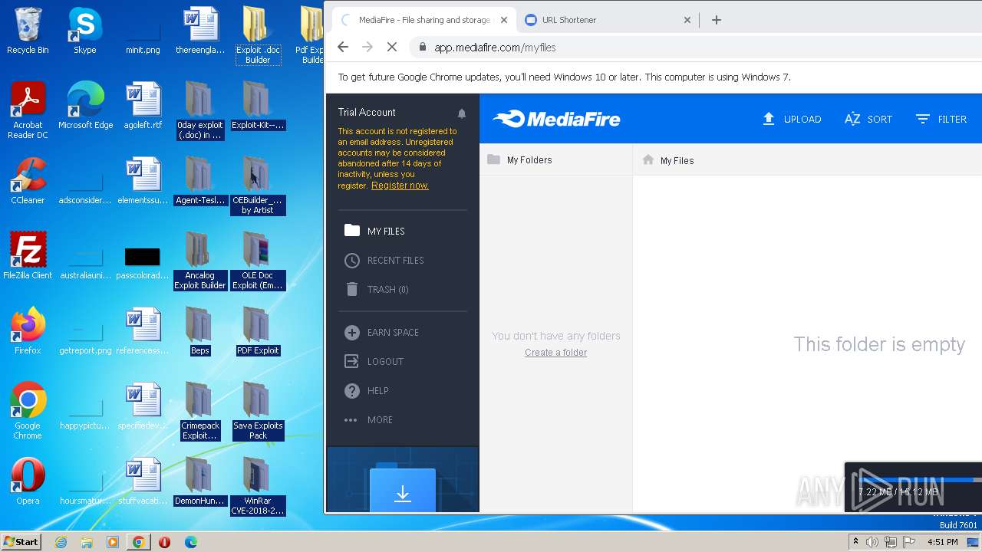This screenshot has width=982, height=552.
Task: Click the taskbar clock 4:51 PM
Action: click(943, 542)
